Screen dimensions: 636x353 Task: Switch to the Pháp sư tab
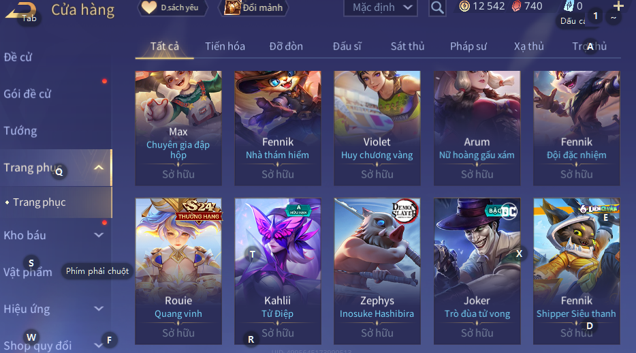[x=468, y=46]
